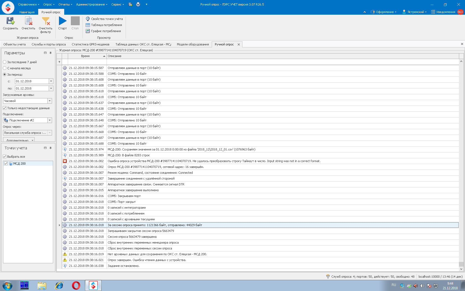
Task: Click the ЛЭРС УЧЕТ application logo button
Action: pyautogui.click(x=8, y=7)
